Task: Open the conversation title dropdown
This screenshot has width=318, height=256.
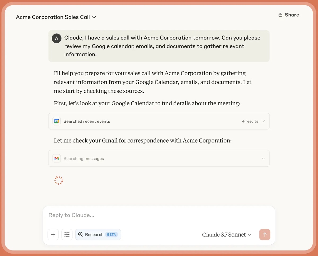Action: click(x=94, y=17)
